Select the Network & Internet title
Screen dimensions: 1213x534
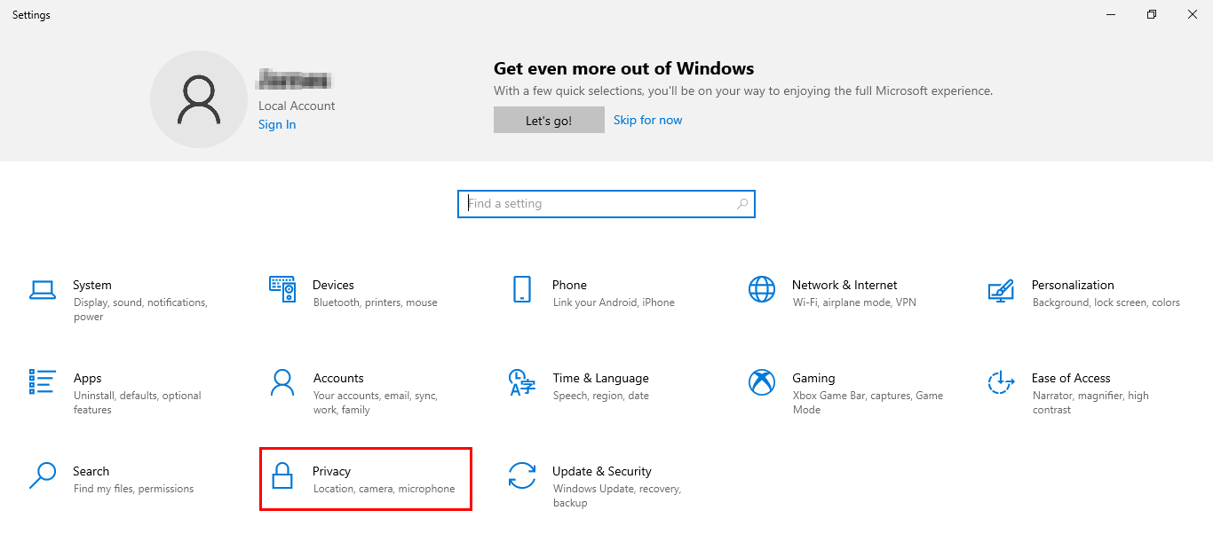tap(844, 285)
